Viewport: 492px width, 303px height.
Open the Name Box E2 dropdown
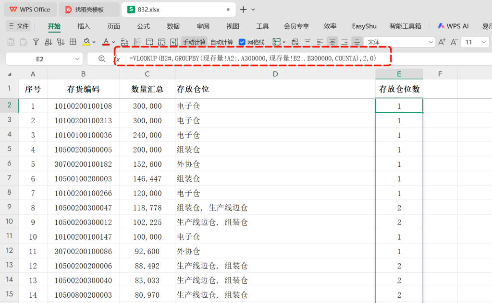coord(77,59)
